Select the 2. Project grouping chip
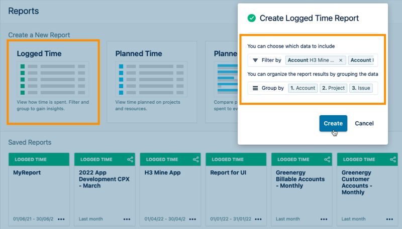The height and width of the screenshot is (229, 402). (333, 88)
